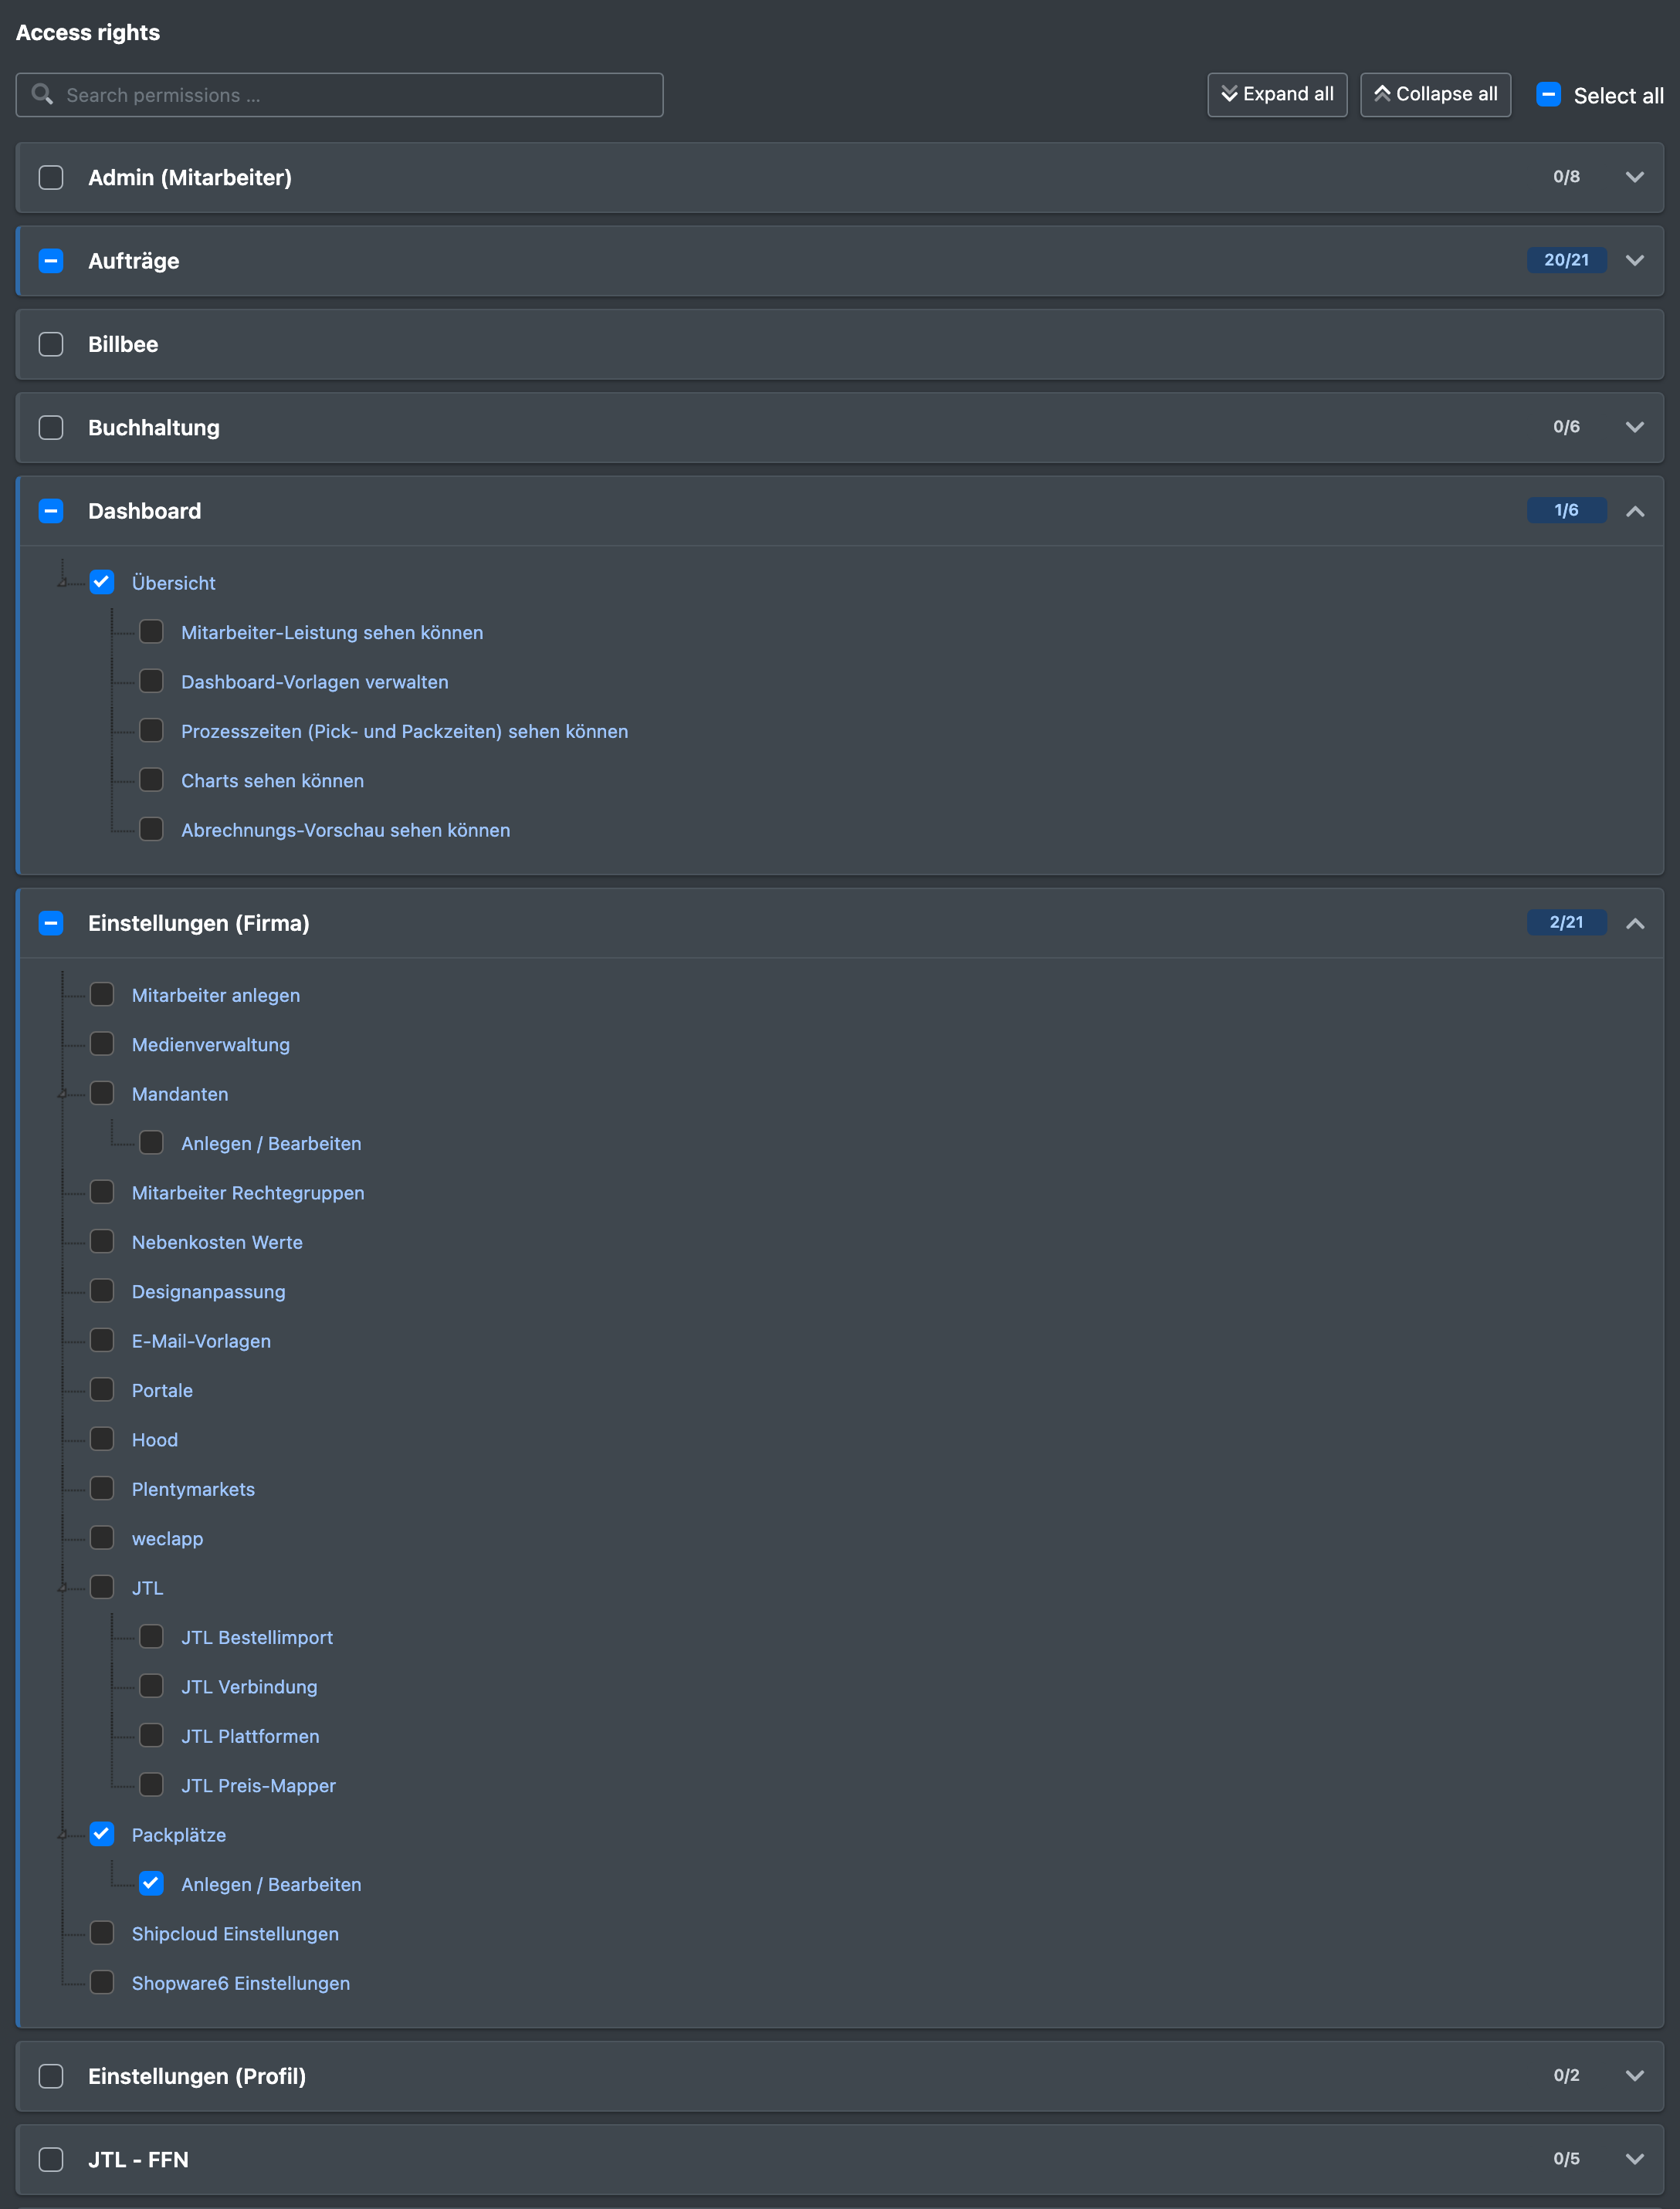Viewport: 1680px width, 2209px height.
Task: Check the Billbee group checkbox
Action: click(51, 343)
